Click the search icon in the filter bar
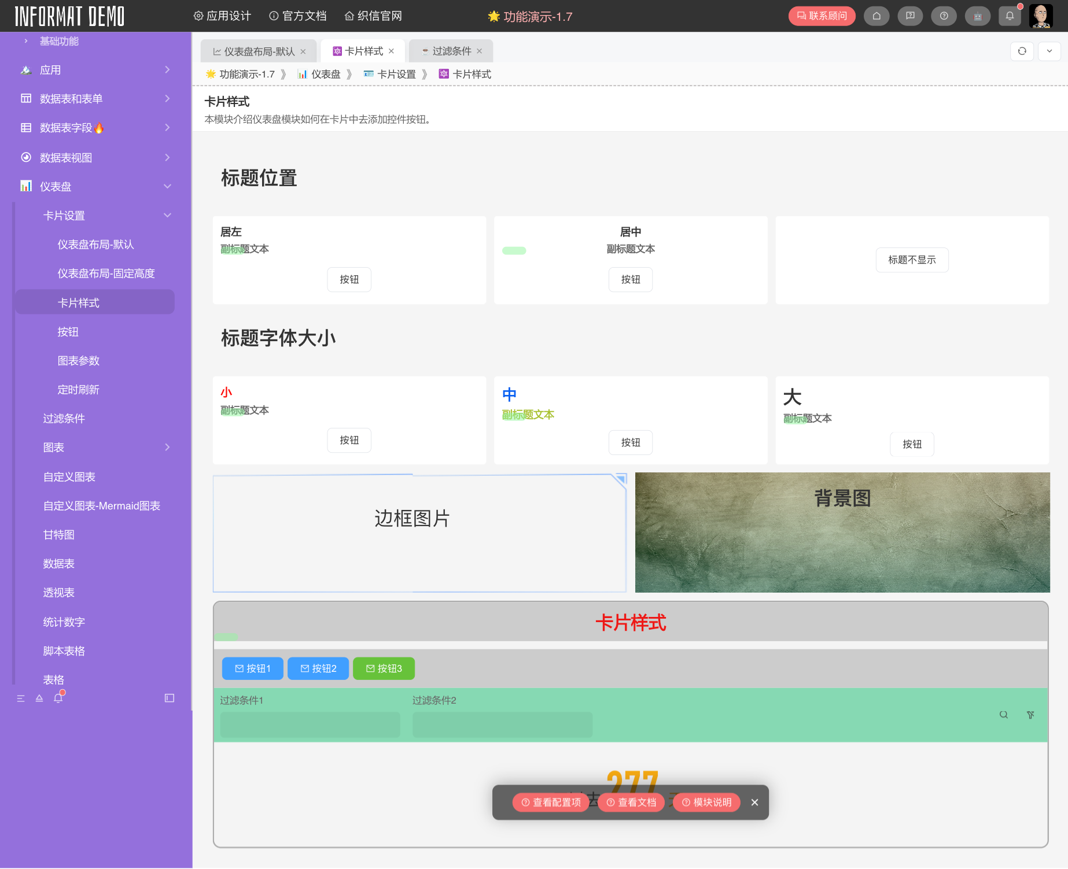This screenshot has width=1068, height=869. pos(1004,715)
